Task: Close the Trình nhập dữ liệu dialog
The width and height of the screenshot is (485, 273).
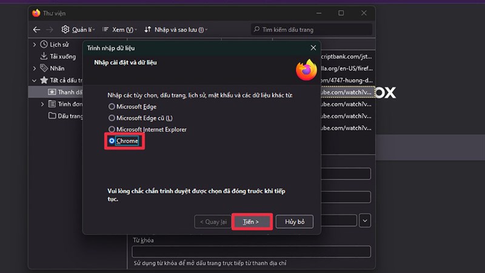Action: 313,48
